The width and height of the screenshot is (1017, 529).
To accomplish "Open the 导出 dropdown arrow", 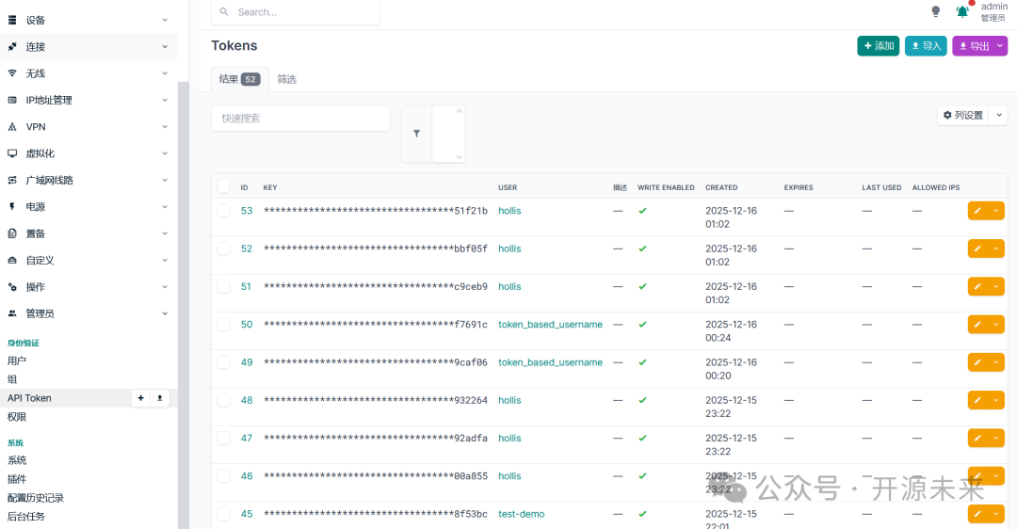I will pos(1000,46).
